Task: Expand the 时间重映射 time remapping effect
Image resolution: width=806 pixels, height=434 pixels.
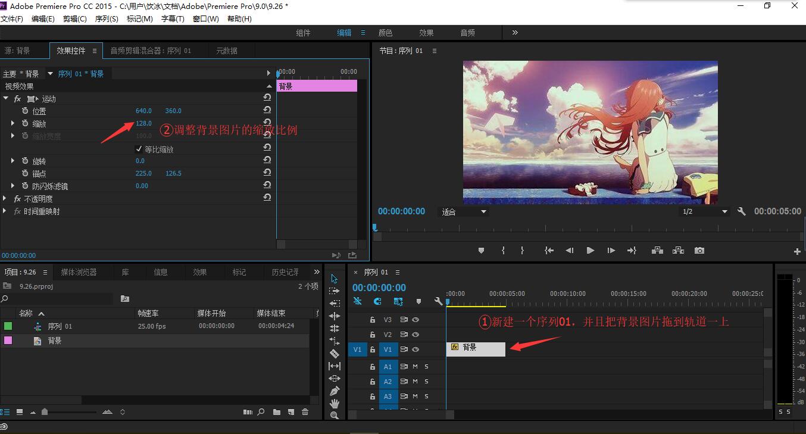Action: point(5,211)
